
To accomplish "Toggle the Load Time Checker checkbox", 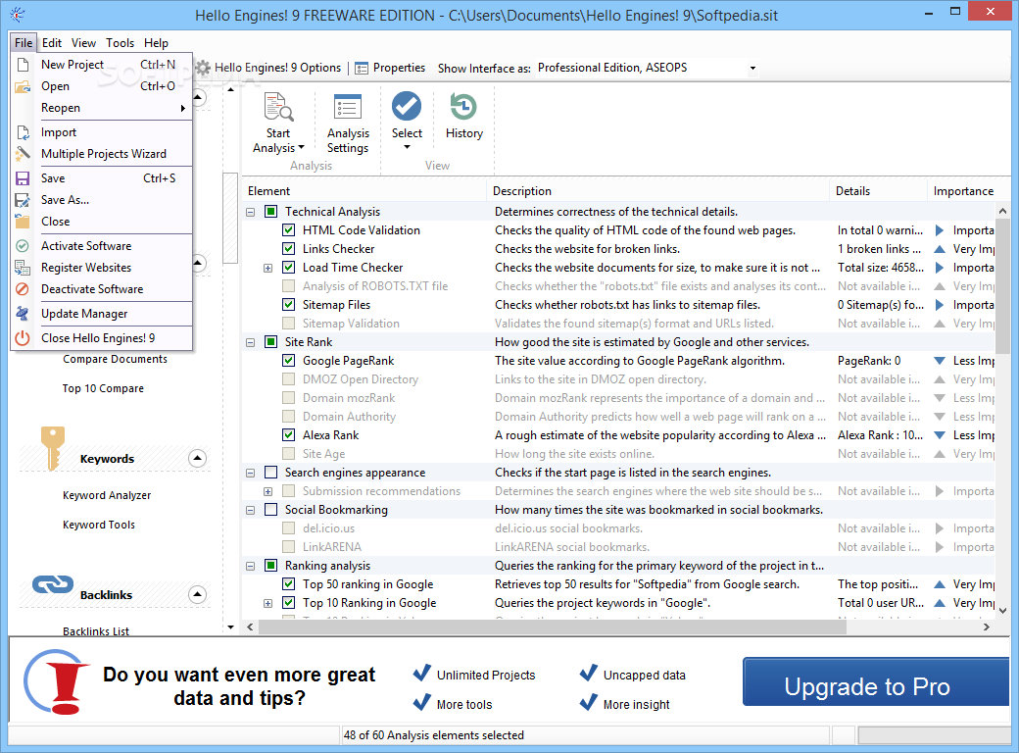I will pos(289,268).
